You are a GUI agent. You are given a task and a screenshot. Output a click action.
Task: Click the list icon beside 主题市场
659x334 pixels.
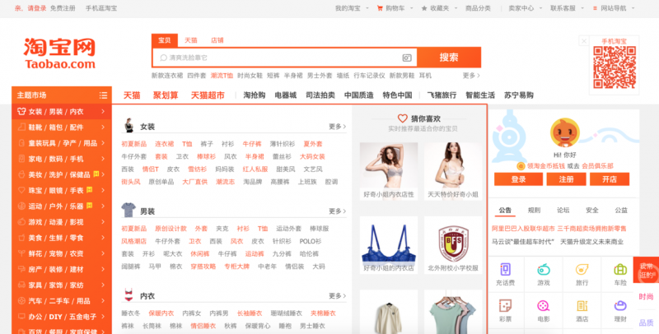(103, 95)
